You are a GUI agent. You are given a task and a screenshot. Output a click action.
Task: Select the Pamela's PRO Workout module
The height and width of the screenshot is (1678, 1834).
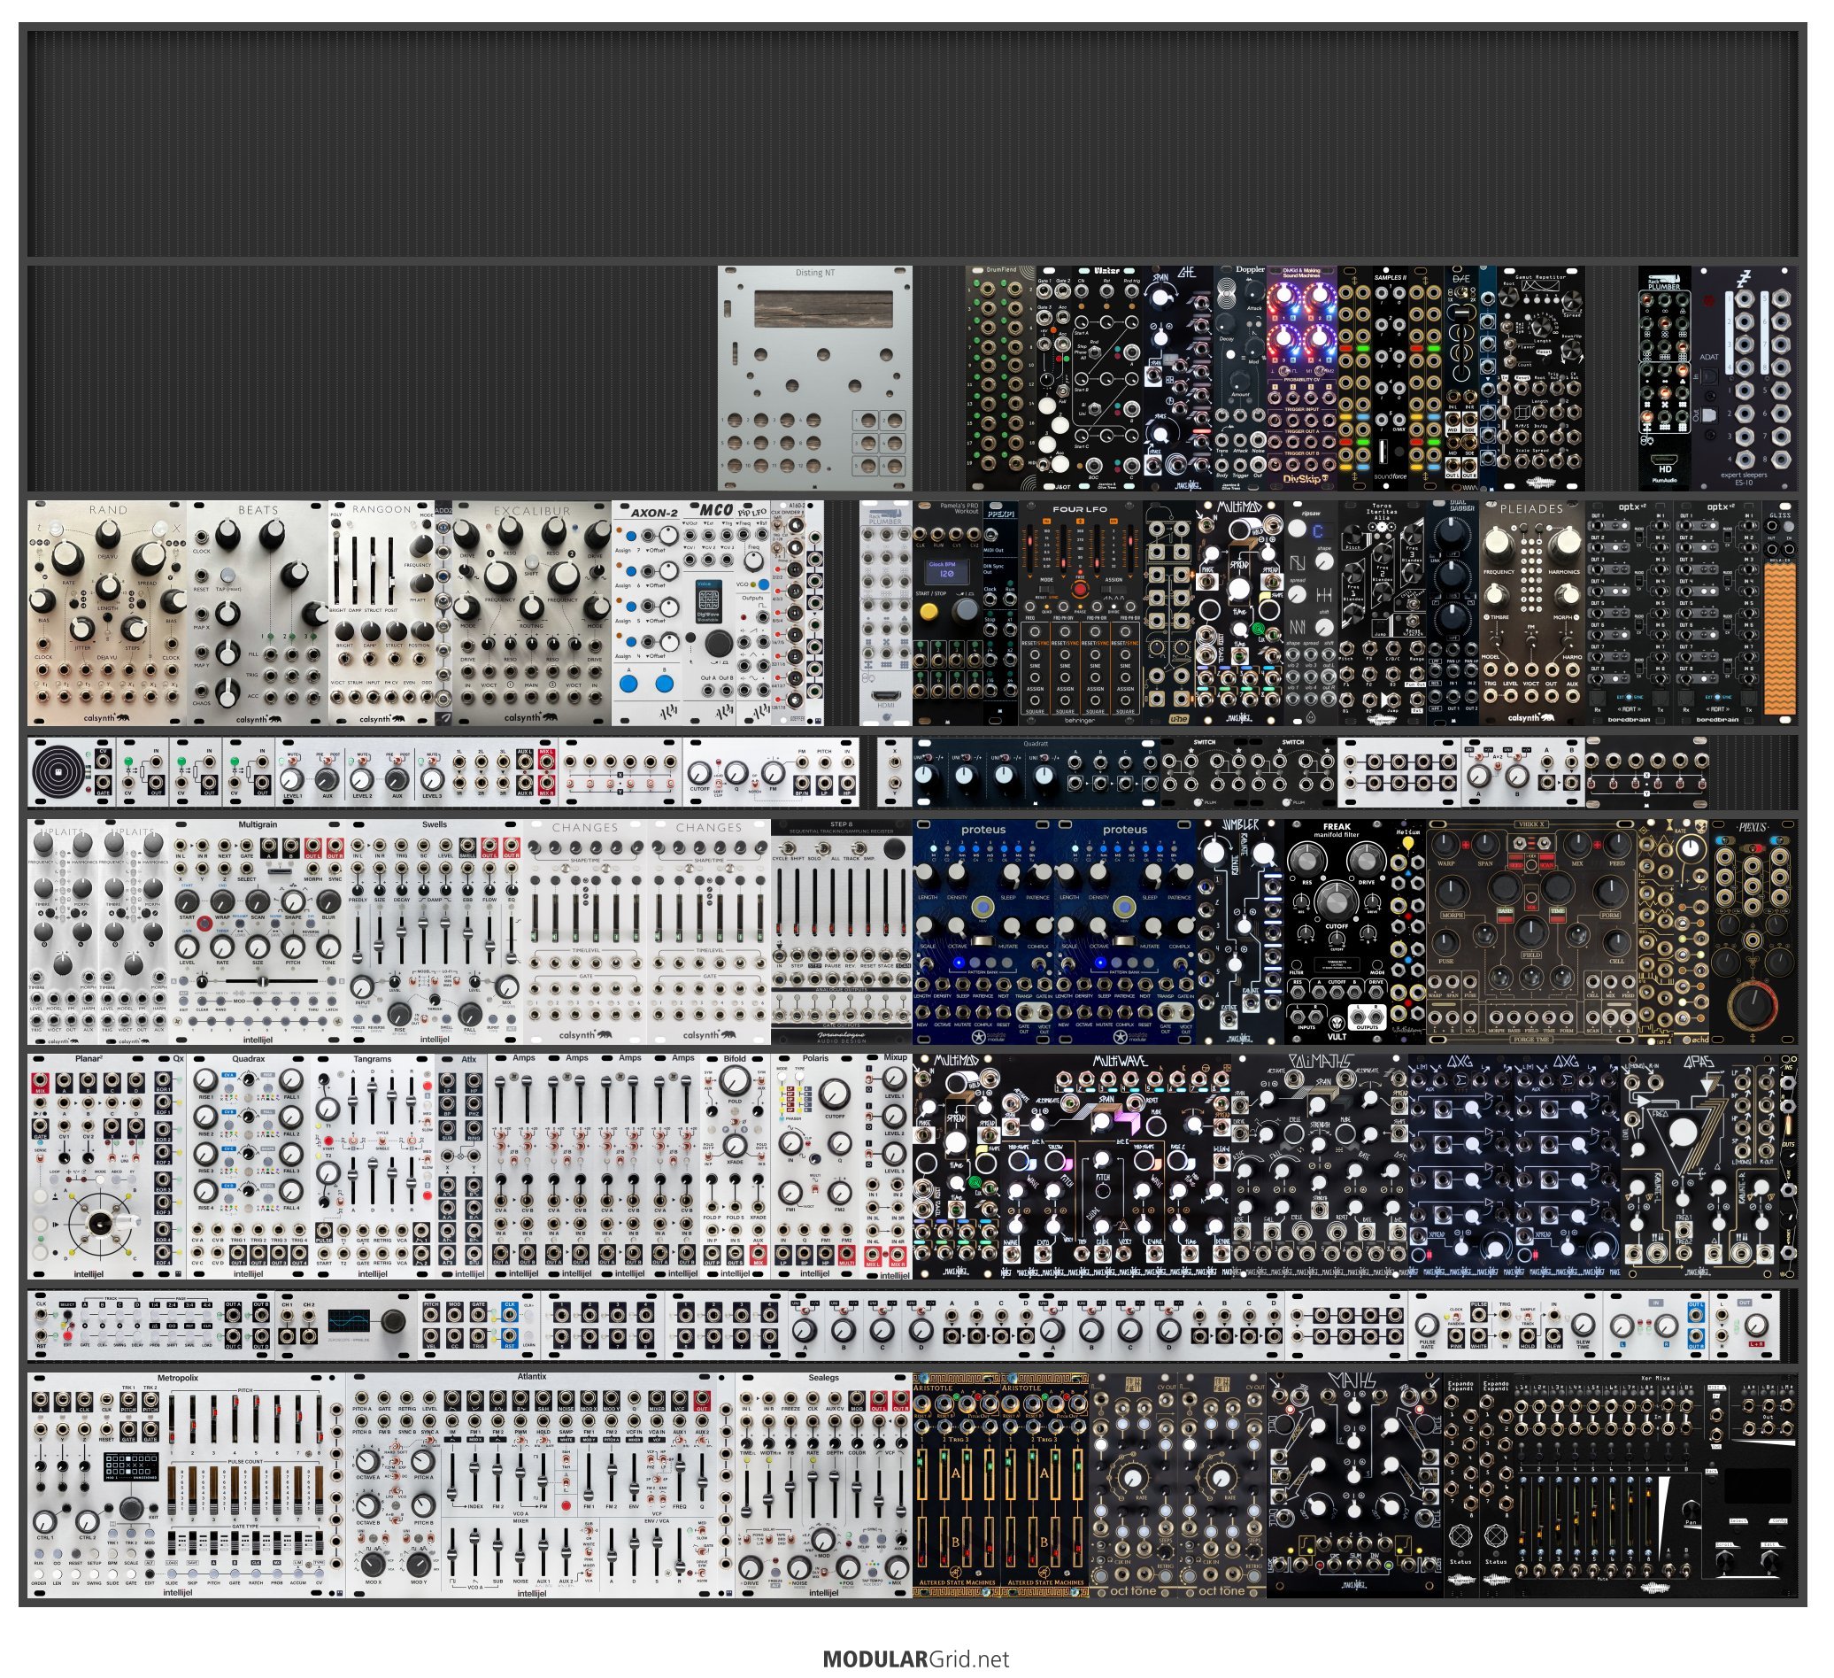click(948, 613)
